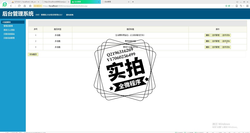
Task: Expand the +功能模块 sidebar header
Action: pos(13,22)
